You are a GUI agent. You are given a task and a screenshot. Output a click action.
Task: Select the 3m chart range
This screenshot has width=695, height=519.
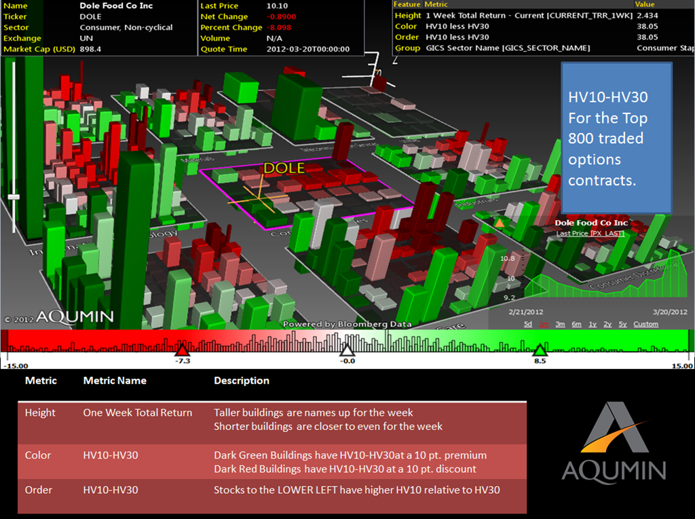(560, 324)
